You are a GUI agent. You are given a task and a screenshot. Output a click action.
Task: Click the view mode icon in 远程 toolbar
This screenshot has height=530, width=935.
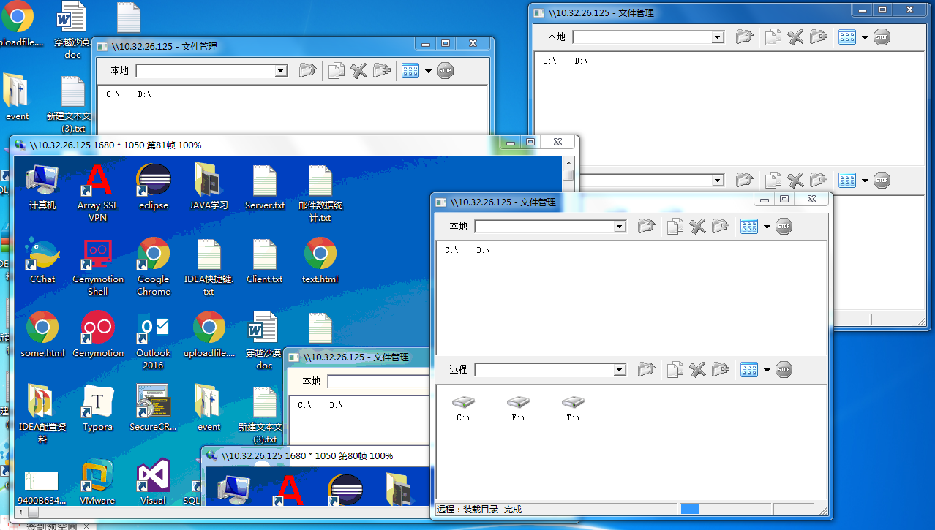point(748,370)
